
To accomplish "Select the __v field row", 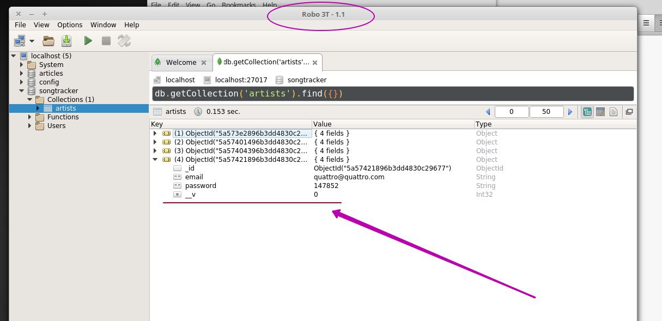I will (393, 194).
